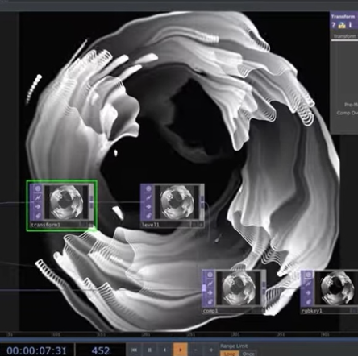Set range limit to Loop
This screenshot has width=358, height=356.
[x=230, y=354]
